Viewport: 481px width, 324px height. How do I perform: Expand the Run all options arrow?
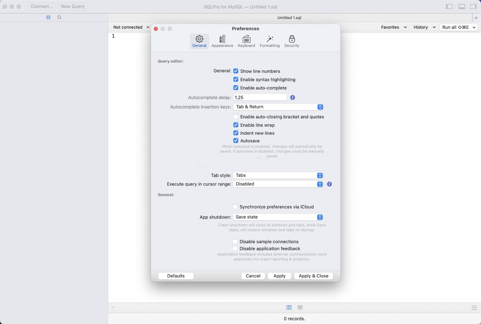pyautogui.click(x=474, y=27)
